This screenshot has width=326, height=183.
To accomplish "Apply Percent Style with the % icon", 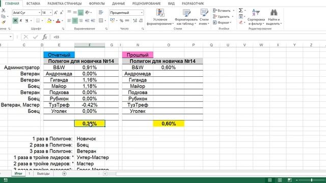I will pos(121,20).
